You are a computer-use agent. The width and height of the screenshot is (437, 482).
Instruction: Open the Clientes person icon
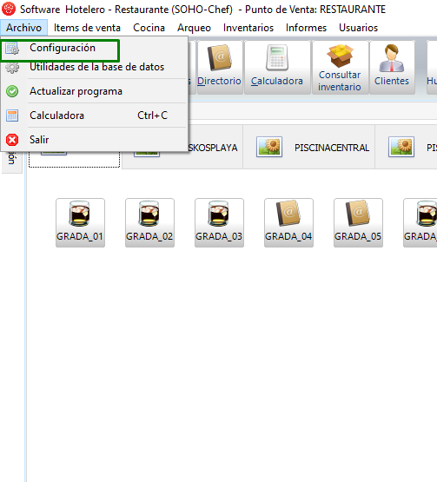pyautogui.click(x=392, y=67)
